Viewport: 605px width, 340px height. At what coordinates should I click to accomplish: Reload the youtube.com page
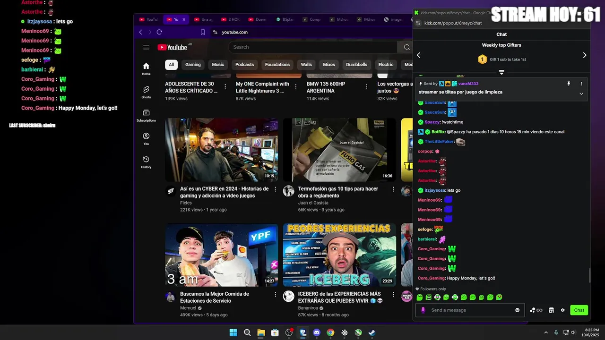click(x=159, y=32)
